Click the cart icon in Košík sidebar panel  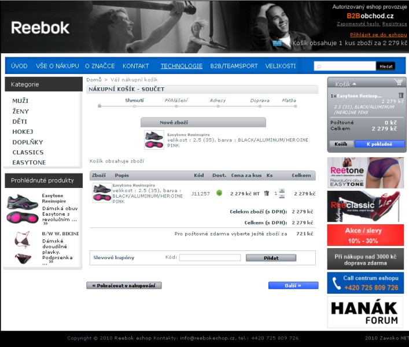click(x=398, y=83)
